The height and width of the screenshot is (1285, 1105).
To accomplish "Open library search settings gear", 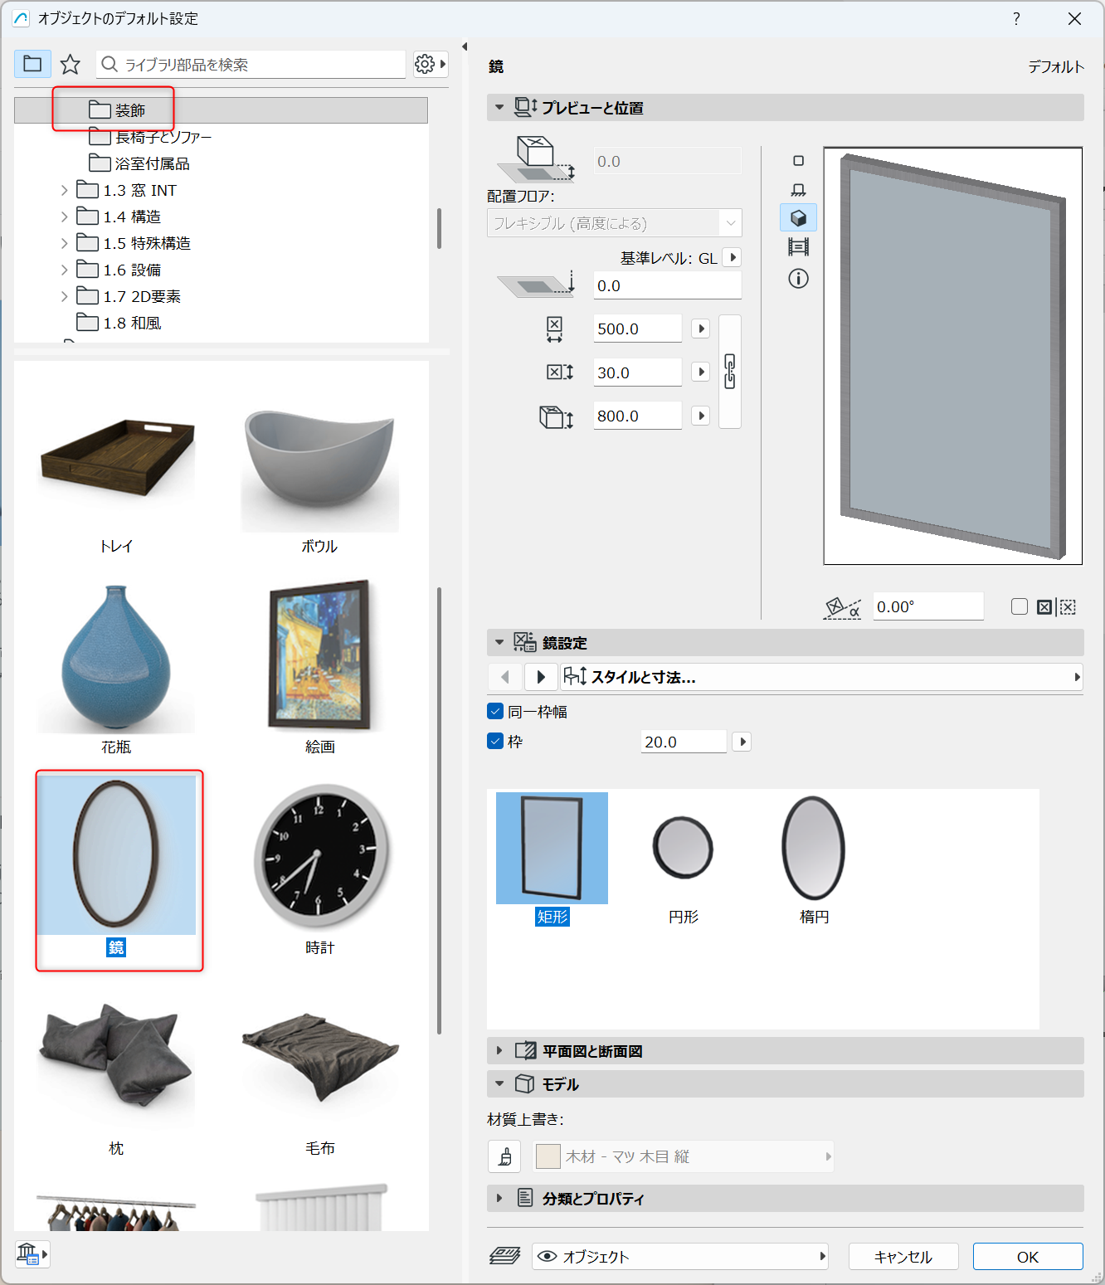I will (431, 64).
